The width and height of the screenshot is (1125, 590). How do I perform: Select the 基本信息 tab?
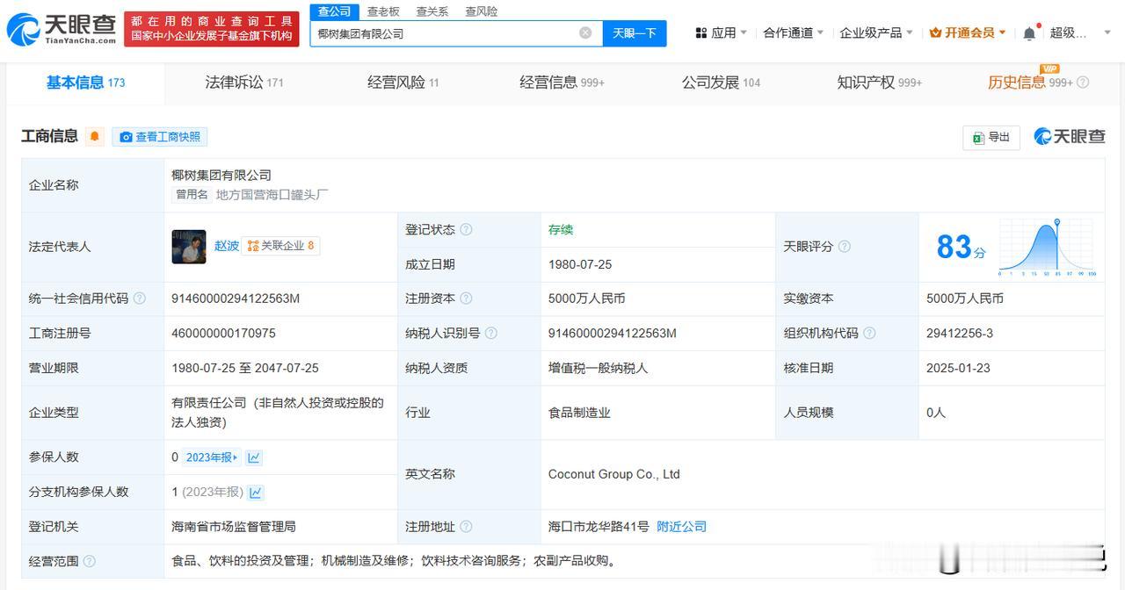coord(85,83)
